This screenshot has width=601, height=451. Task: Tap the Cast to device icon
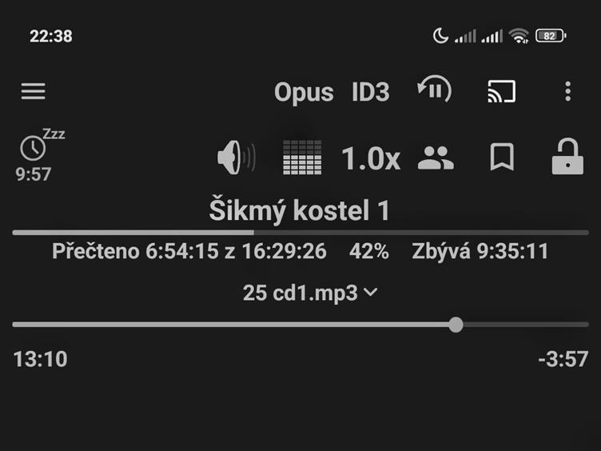click(501, 91)
